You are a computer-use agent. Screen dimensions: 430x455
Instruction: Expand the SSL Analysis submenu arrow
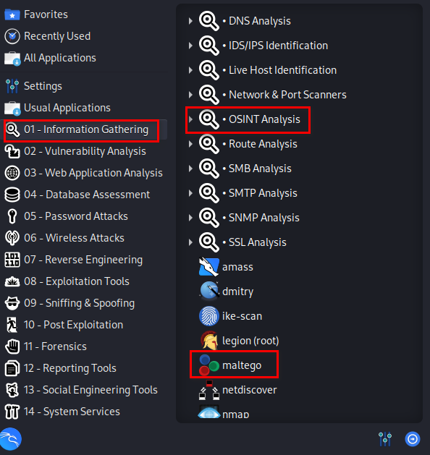[190, 242]
